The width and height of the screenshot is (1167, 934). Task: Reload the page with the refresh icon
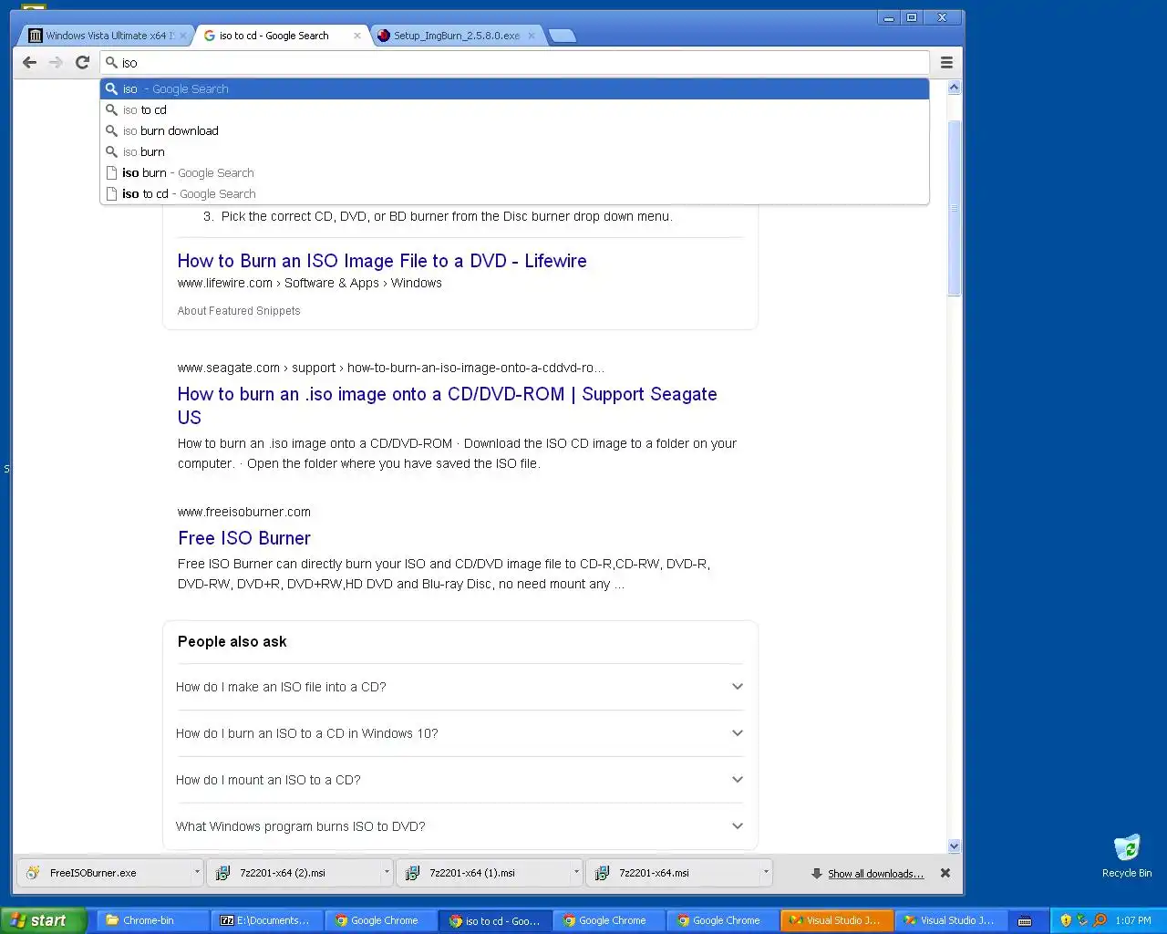[82, 62]
